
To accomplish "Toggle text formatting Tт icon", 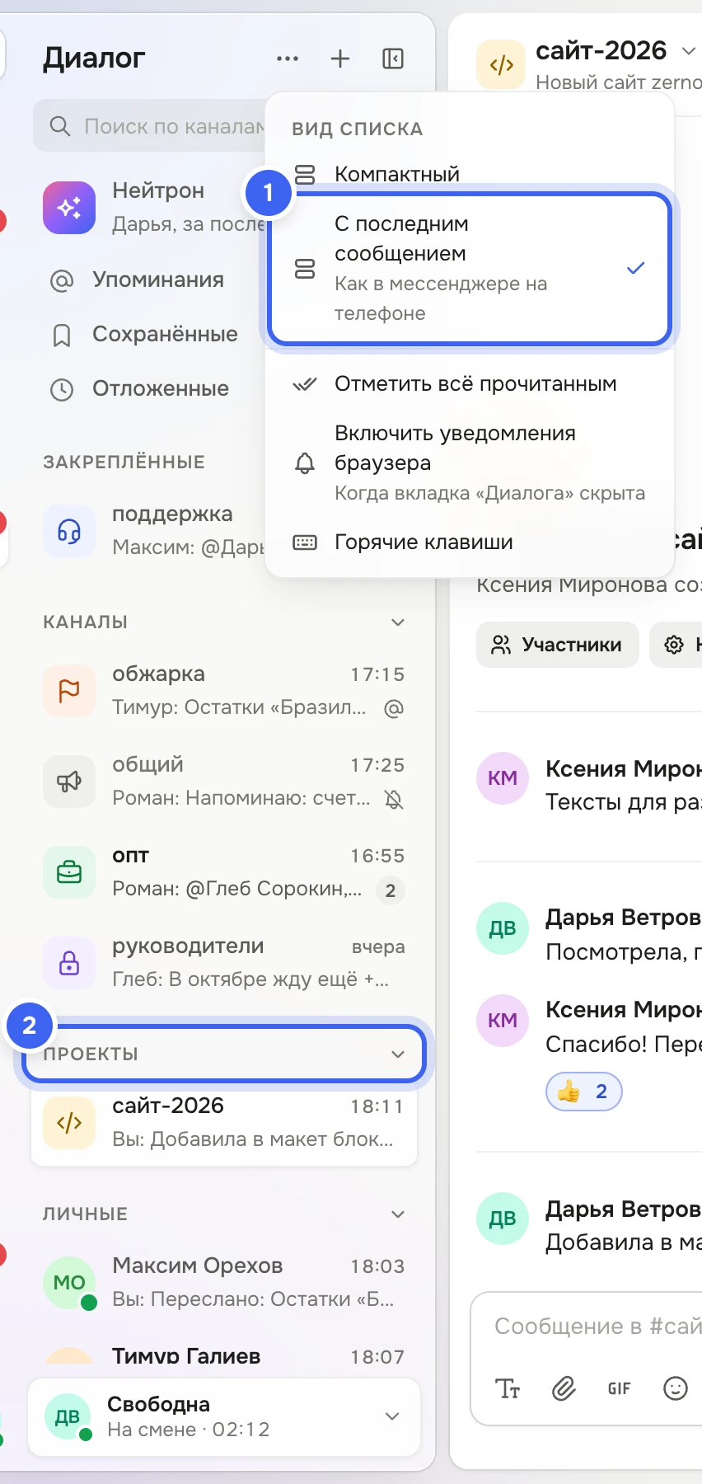I will [x=508, y=1389].
